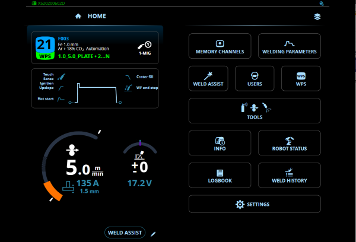Click the 1-MIG process indicator

pos(143,46)
